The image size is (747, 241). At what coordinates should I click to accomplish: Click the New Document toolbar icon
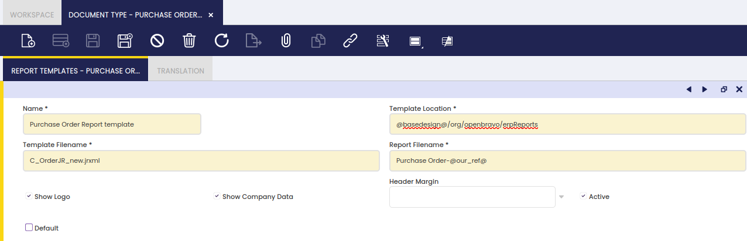[x=28, y=41]
